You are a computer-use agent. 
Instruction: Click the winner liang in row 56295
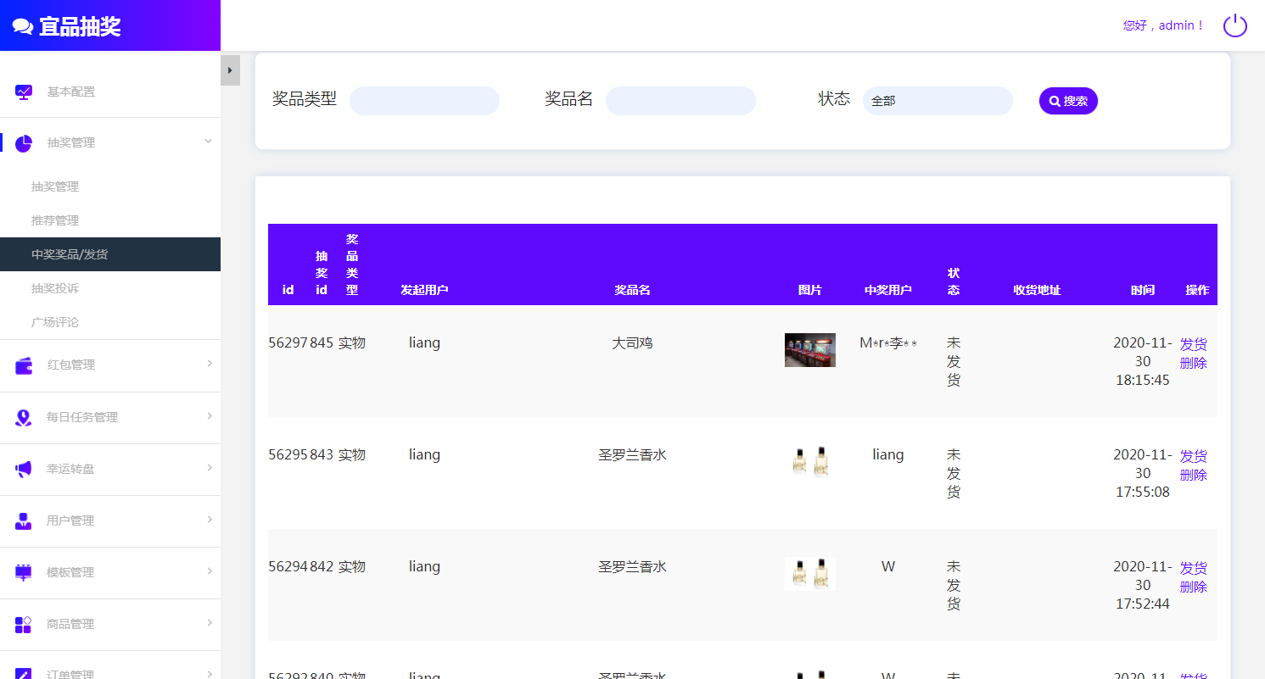tap(888, 455)
